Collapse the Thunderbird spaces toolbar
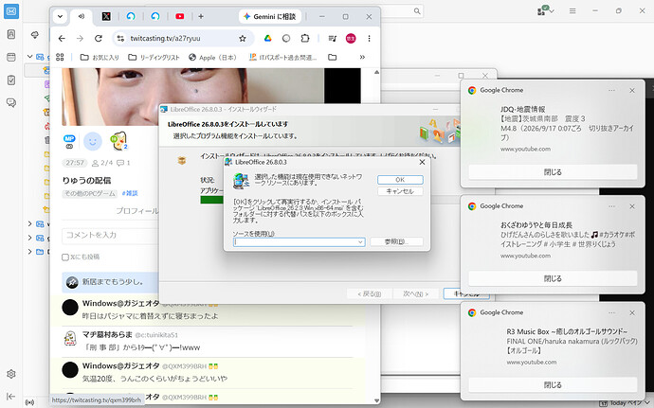 [11, 397]
